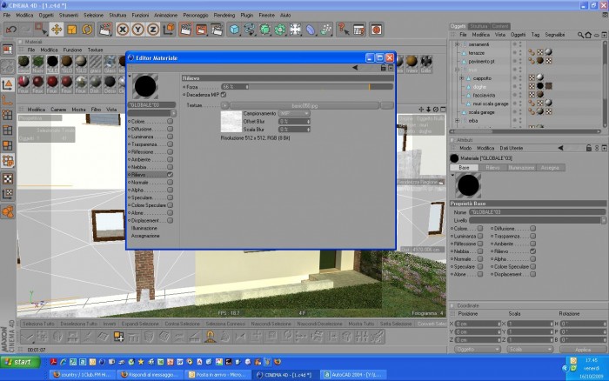609x381 pixels.
Task: Toggle the Decadenza MIP checkbox
Action: pos(224,94)
